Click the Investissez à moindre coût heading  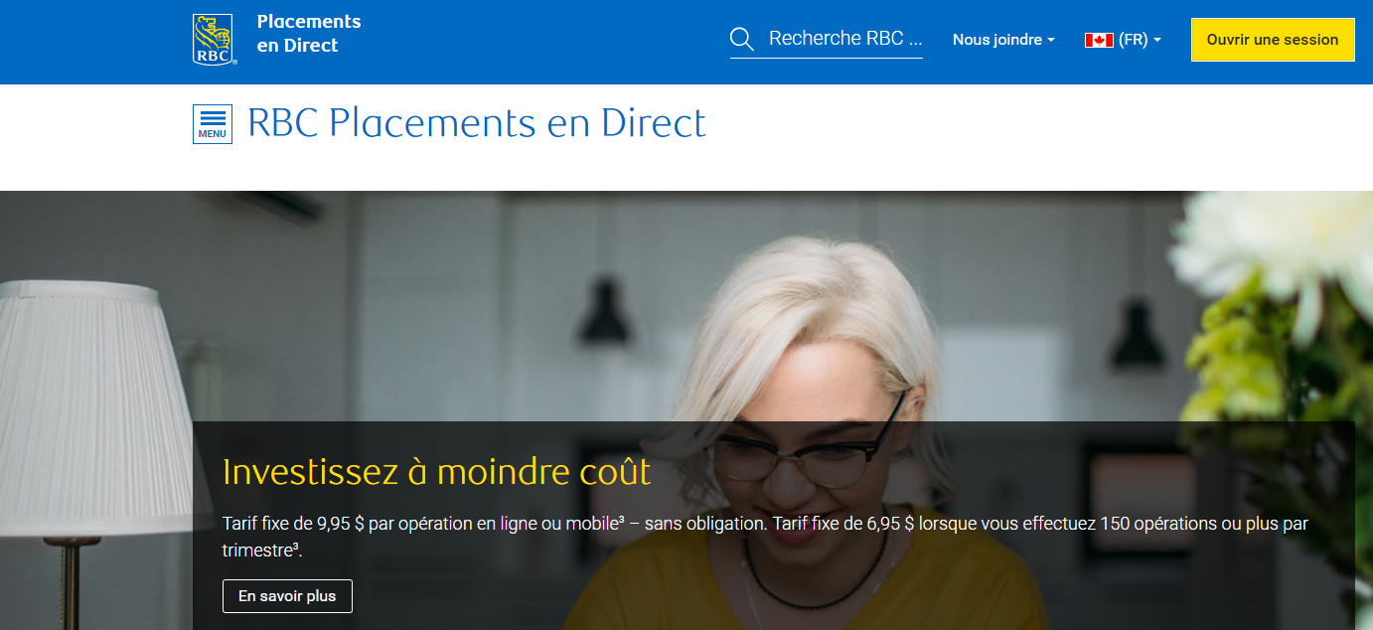pyautogui.click(x=437, y=472)
